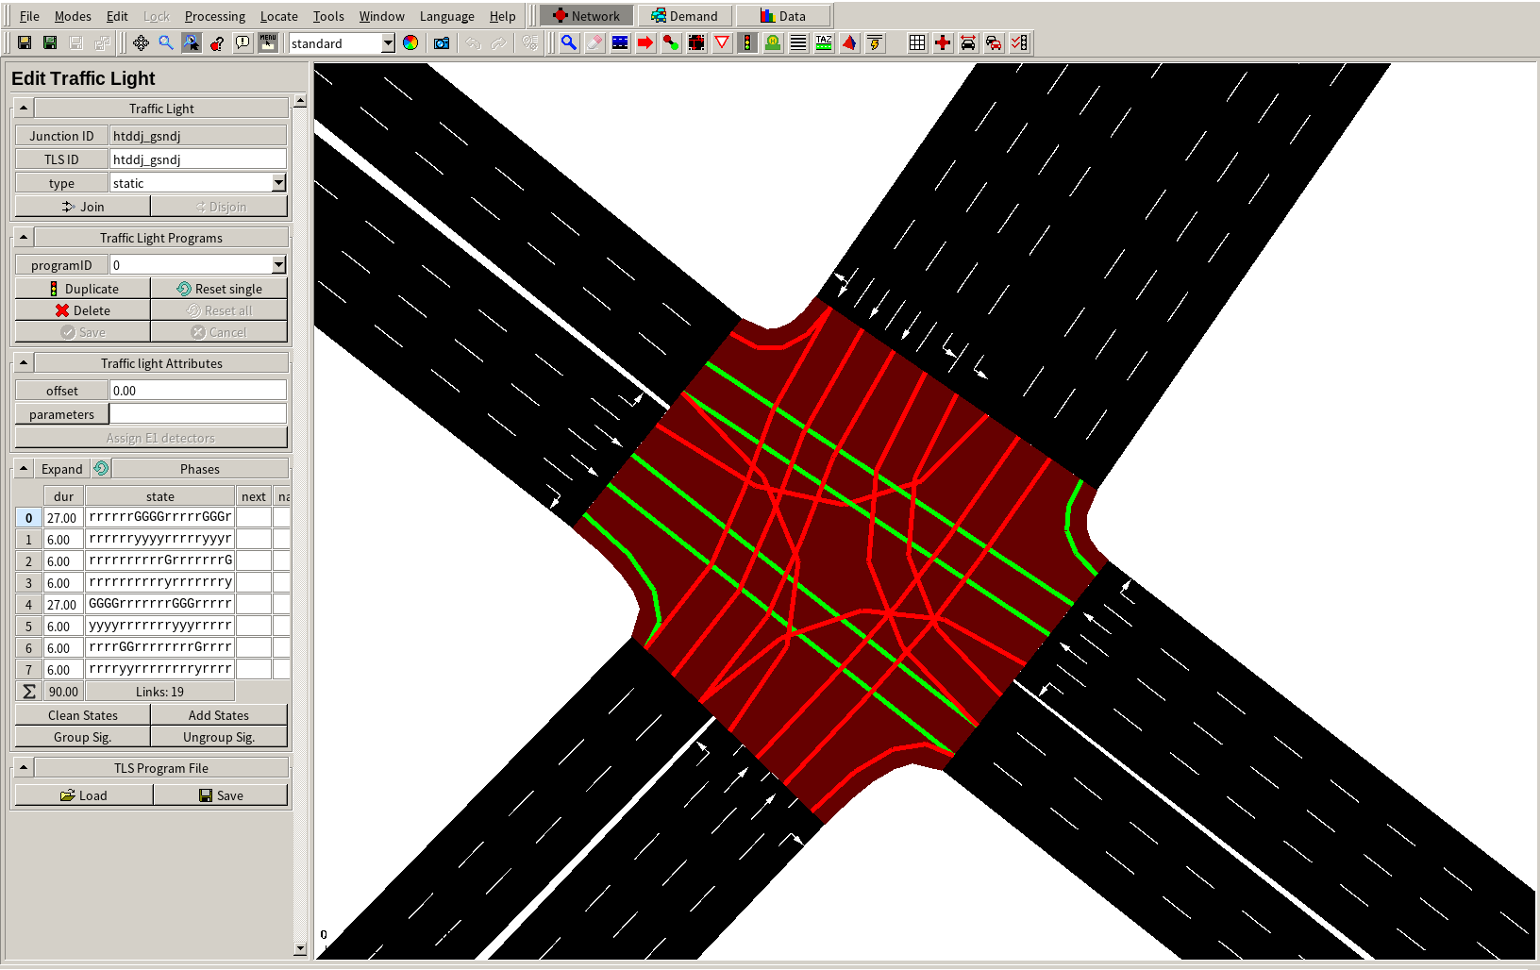Click the panel scrollbar down arrow
1540x970 pixels.
point(300,949)
